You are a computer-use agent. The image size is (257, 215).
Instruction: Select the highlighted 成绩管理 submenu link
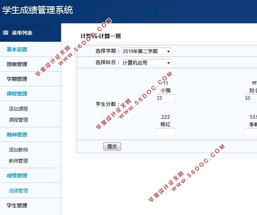[18, 191]
